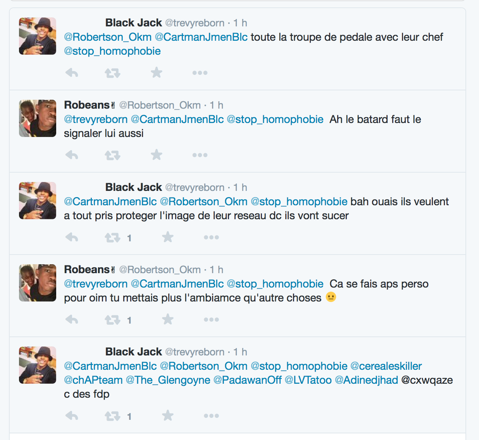Reply to the 'c des fdp' tweet

[x=72, y=416]
